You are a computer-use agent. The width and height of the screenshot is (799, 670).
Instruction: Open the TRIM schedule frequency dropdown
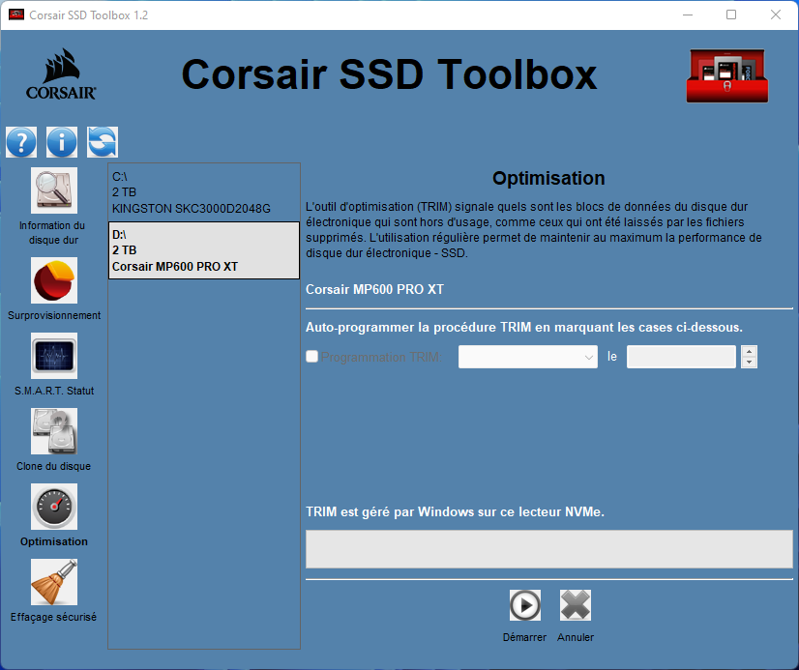(528, 357)
